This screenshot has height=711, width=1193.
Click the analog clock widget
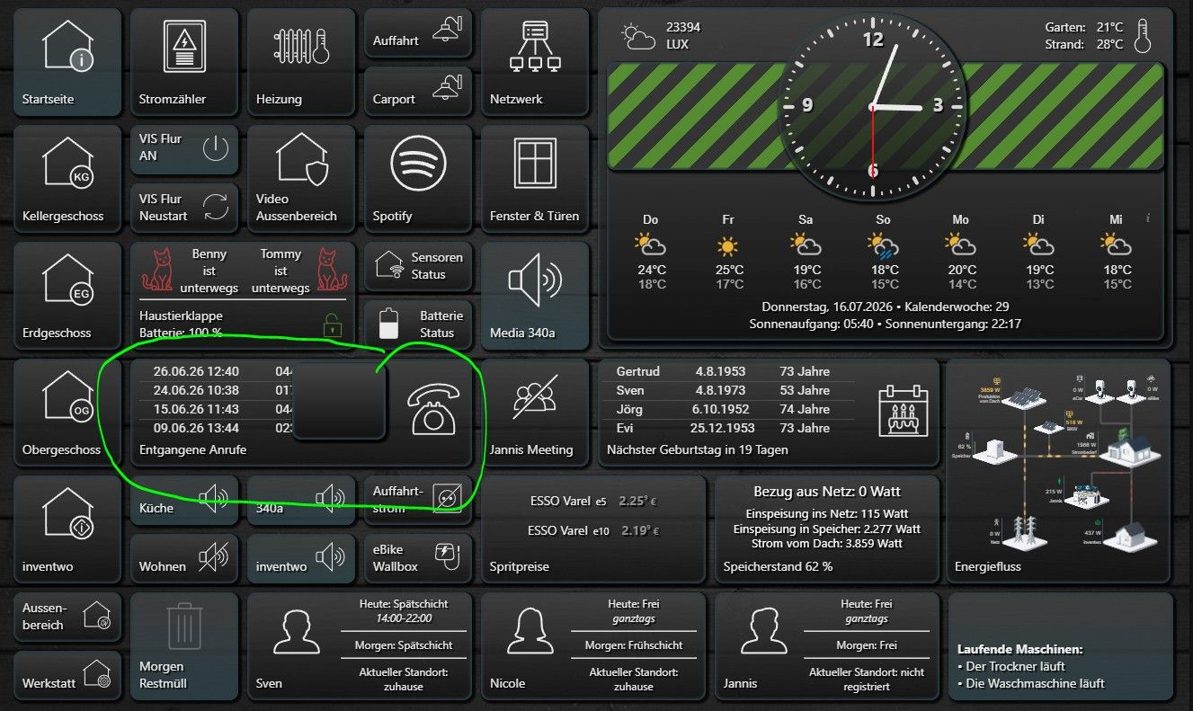point(872,107)
